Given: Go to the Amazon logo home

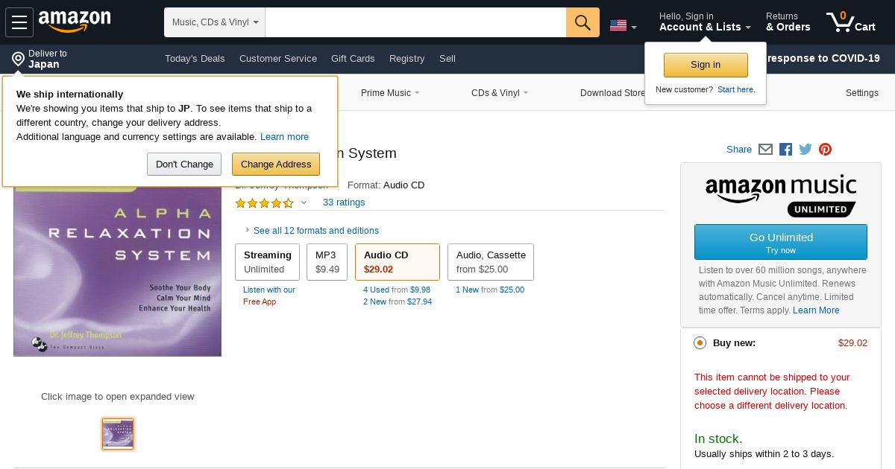Looking at the screenshot, I should [75, 22].
